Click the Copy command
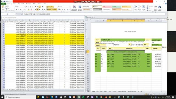Screen dimensions: 176x99 [x=8, y=8]
